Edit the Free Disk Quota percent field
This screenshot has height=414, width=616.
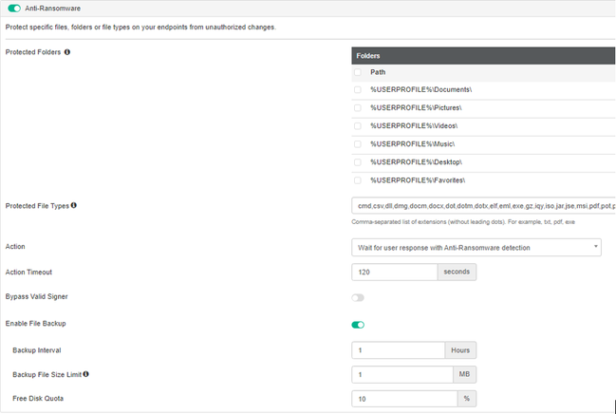pos(403,399)
